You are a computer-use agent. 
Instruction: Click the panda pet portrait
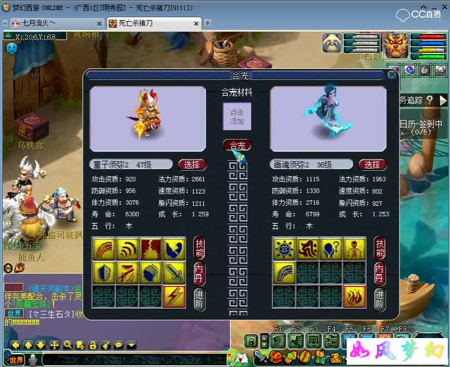point(332,43)
